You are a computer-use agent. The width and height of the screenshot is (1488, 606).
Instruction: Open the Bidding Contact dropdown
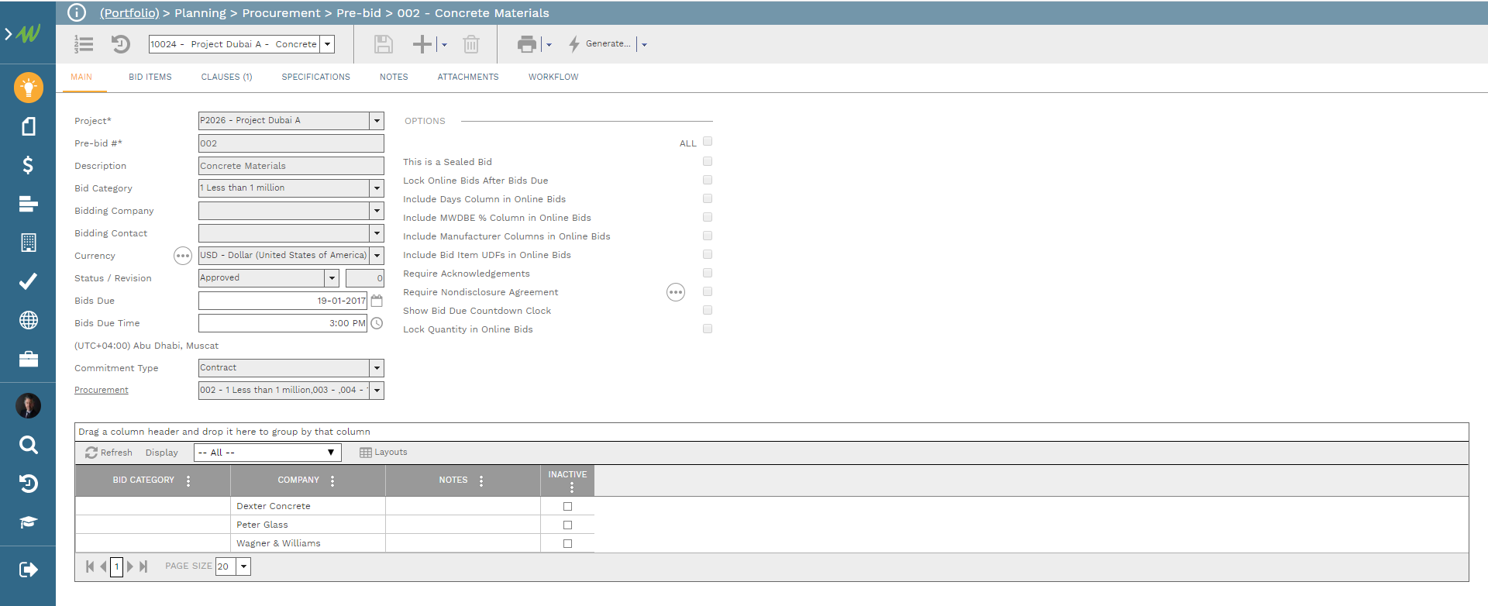[x=377, y=233]
